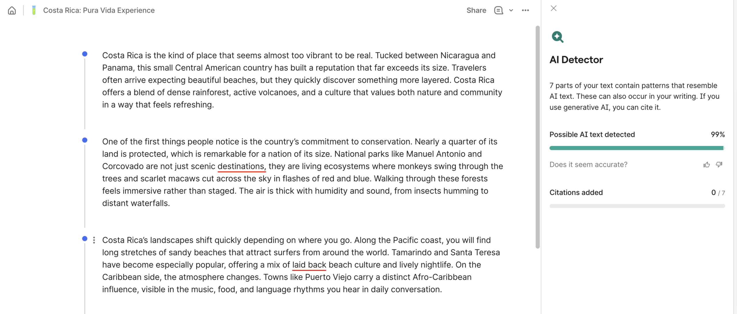737x314 pixels.
Task: Expand the comments dropdown chevron
Action: (511, 10)
